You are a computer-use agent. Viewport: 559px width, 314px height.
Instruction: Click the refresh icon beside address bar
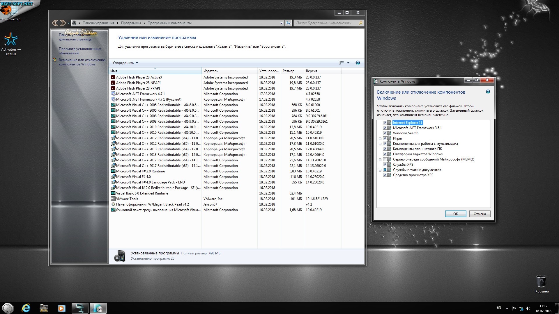pyautogui.click(x=288, y=23)
